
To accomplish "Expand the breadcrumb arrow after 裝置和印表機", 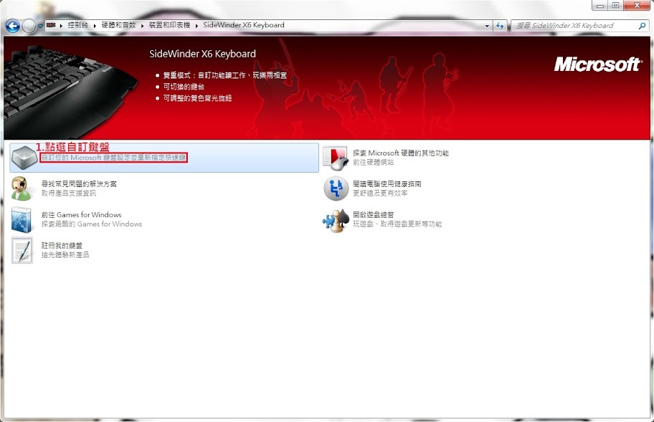I will (196, 25).
